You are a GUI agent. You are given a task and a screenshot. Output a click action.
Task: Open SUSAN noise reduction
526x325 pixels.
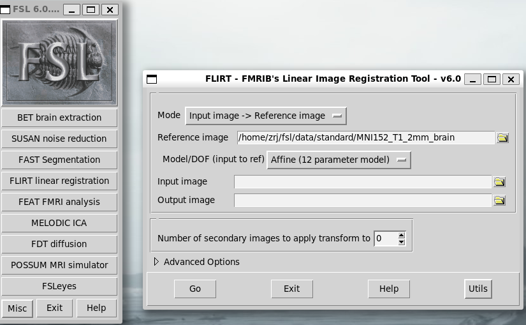click(59, 139)
